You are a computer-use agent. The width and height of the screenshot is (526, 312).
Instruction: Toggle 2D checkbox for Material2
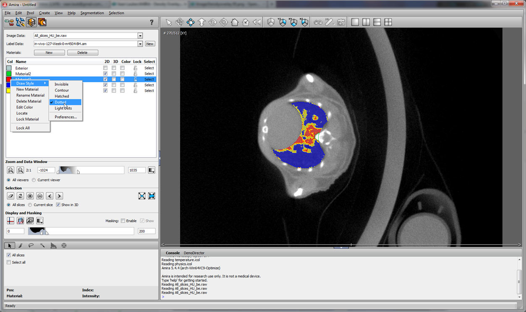pyautogui.click(x=105, y=74)
